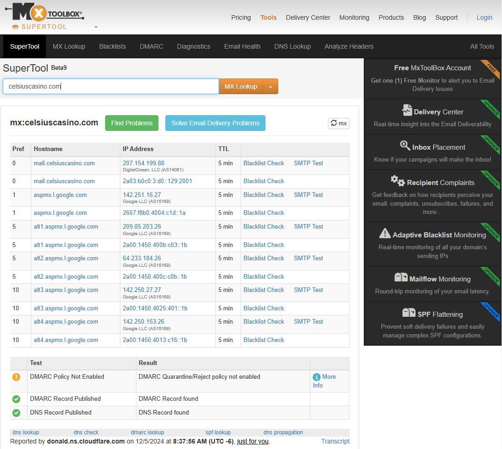Click Blacklist Check for 2a00:1450:4013:c16::1b

(264, 340)
